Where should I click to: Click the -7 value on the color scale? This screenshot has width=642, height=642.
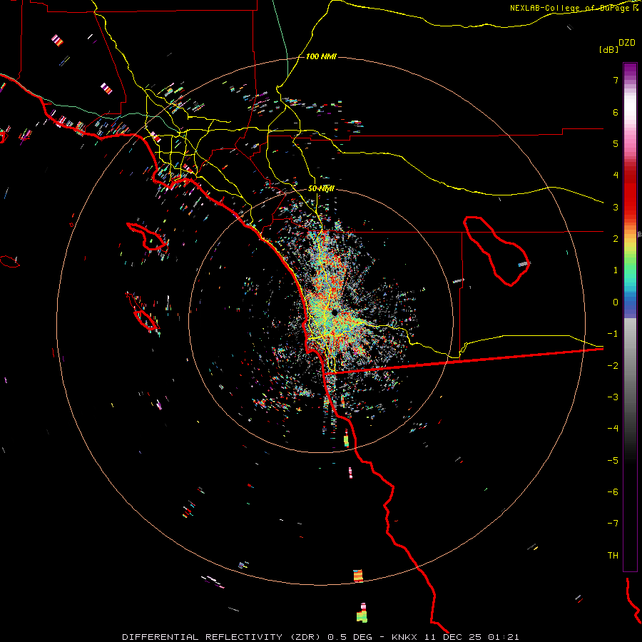613,524
